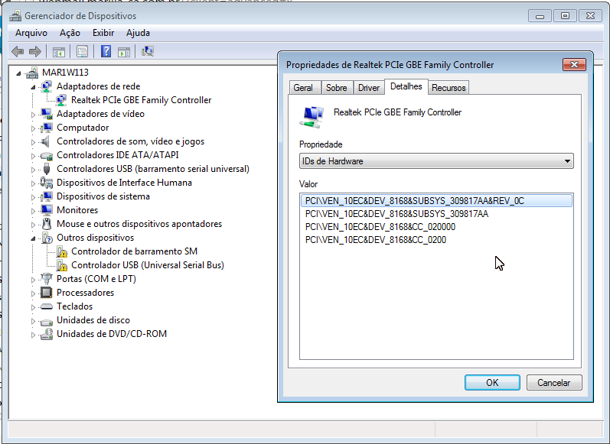Click the Back arrow toolbar icon
The height and width of the screenshot is (444, 610).
point(18,51)
